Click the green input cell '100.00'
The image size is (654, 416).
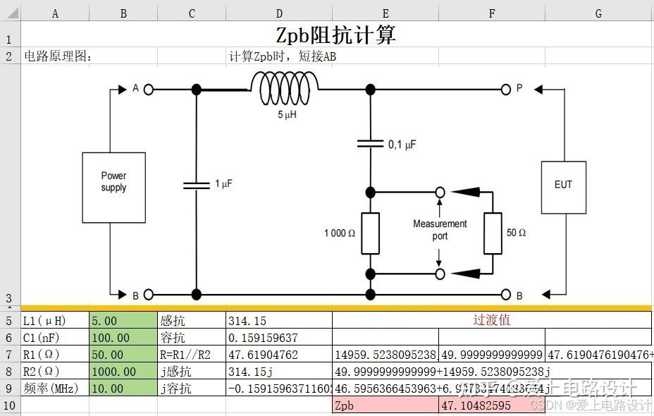coord(123,337)
